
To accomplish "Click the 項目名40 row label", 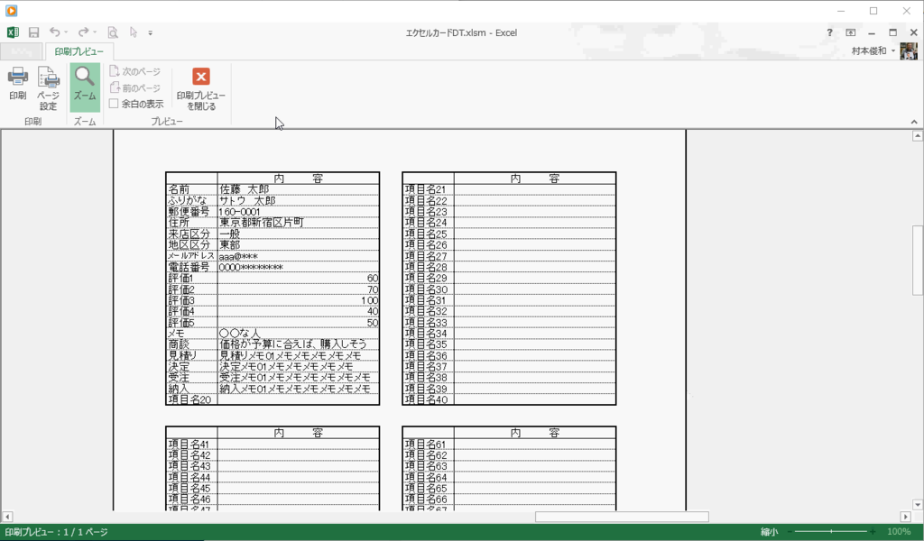I will pos(426,399).
